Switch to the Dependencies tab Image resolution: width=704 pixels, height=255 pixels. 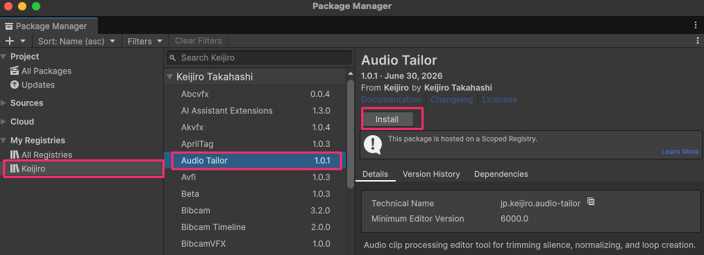501,174
